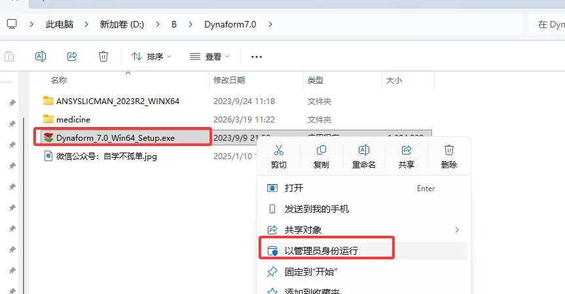Select Dynaform_7.0_Win64_Setup.exe file
The image size is (565, 294).
(x=115, y=138)
